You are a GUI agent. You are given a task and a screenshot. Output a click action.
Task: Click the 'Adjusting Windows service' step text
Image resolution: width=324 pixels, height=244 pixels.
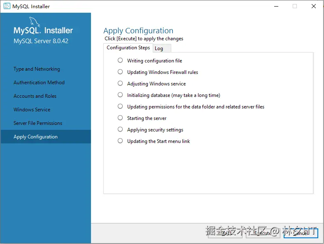pos(156,84)
